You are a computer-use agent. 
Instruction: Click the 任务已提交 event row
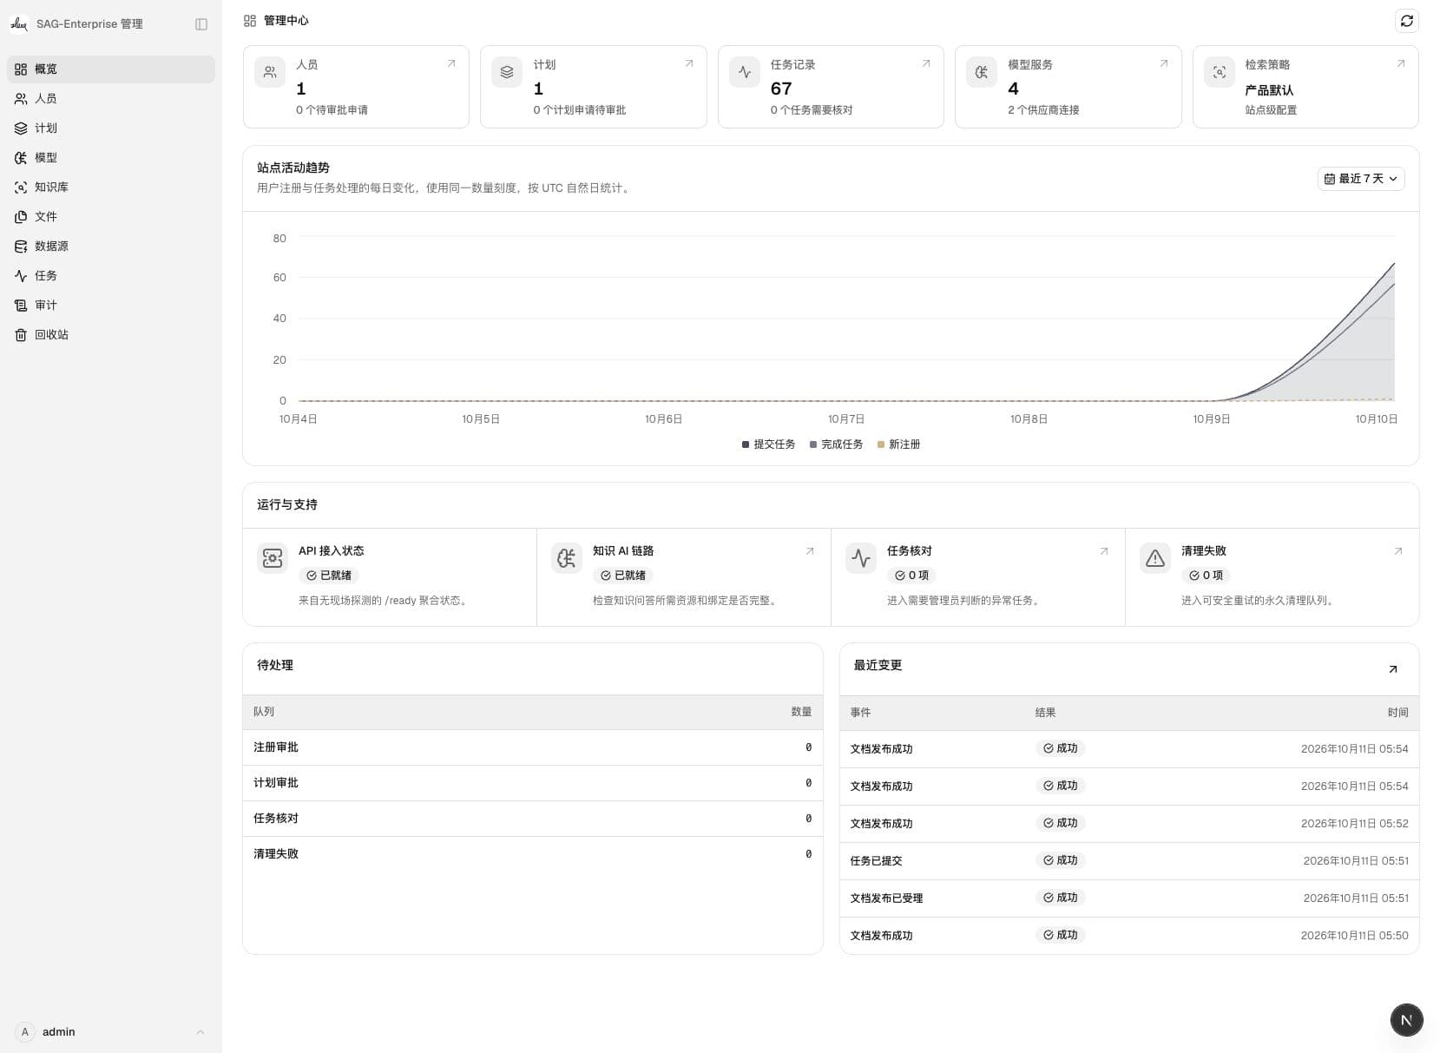(1129, 861)
